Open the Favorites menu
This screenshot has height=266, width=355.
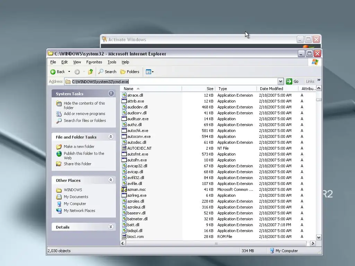click(x=94, y=62)
